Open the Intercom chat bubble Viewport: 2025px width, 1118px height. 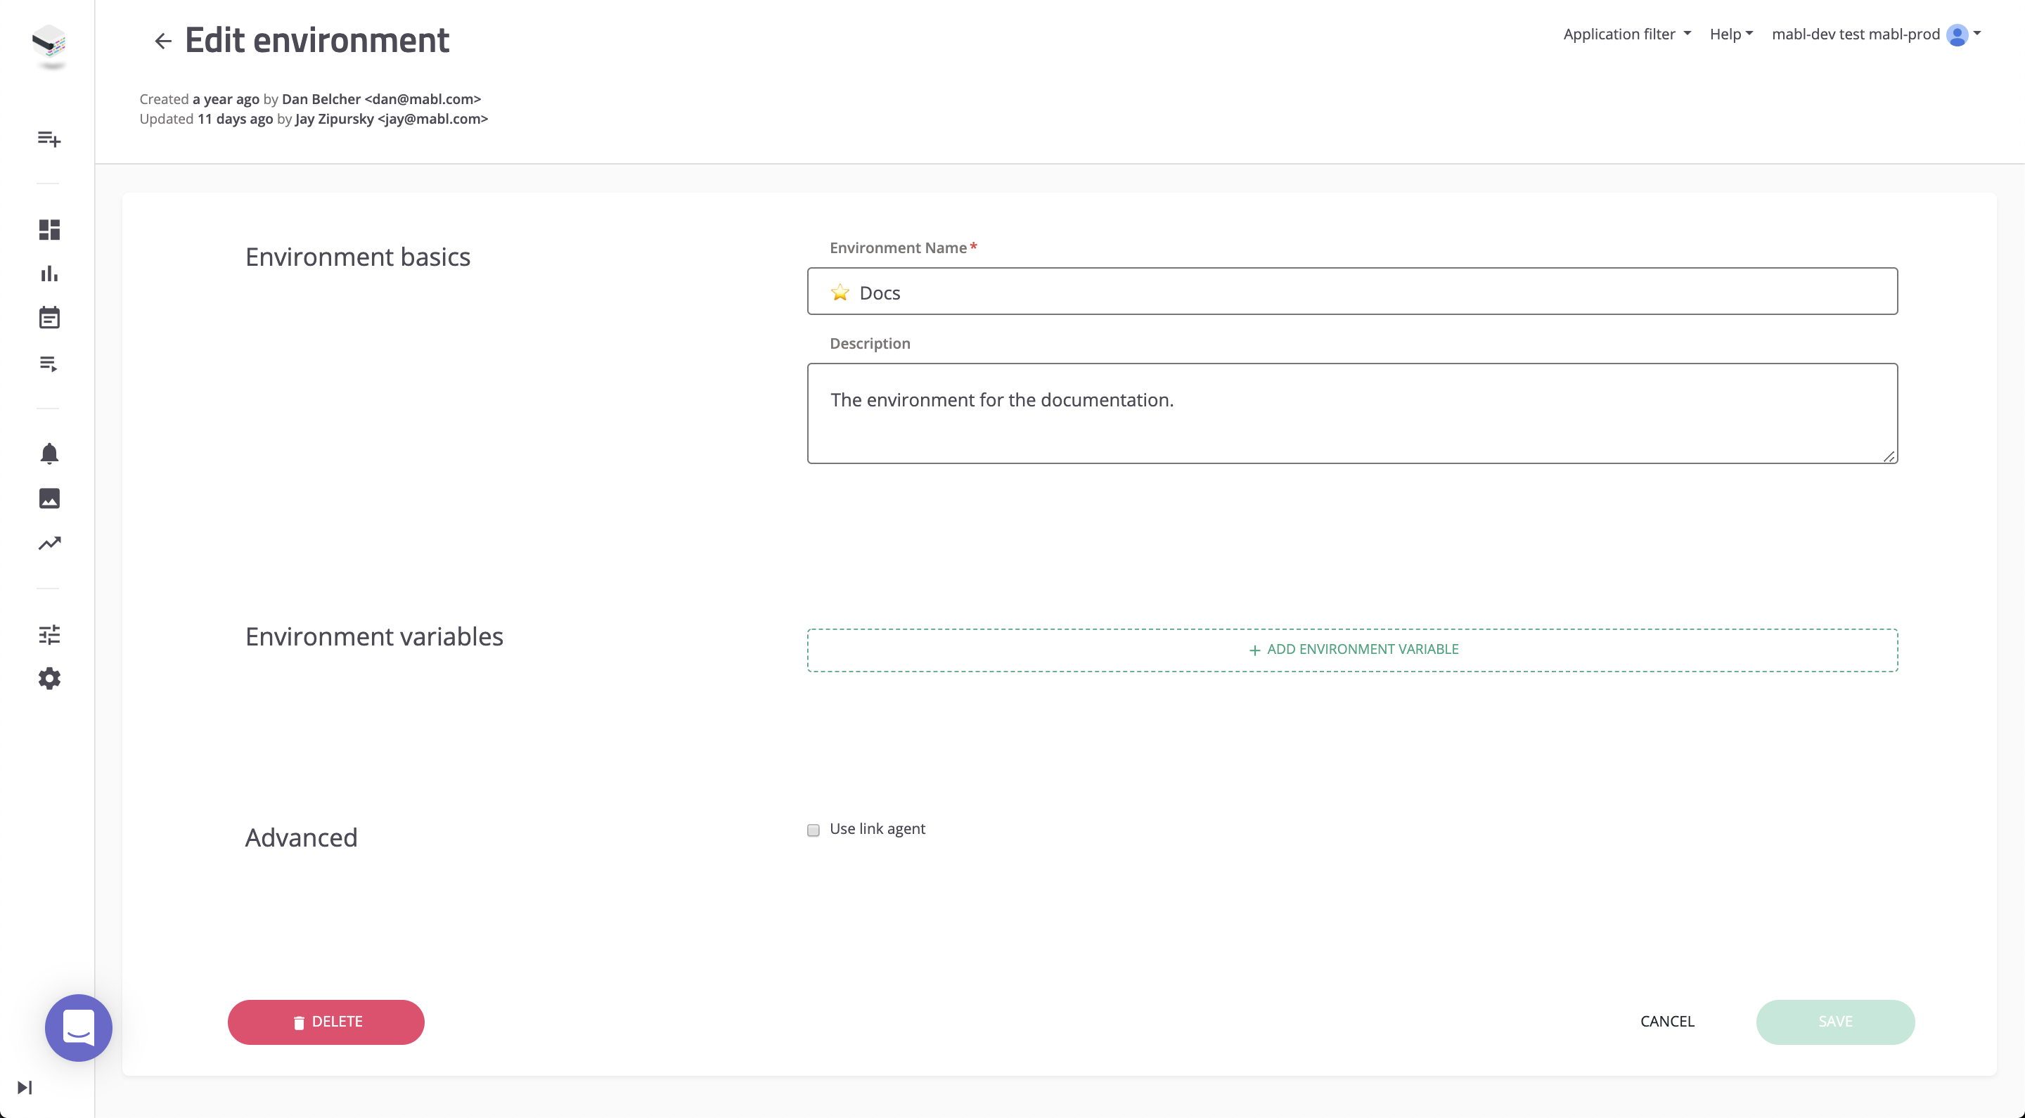coord(79,1027)
